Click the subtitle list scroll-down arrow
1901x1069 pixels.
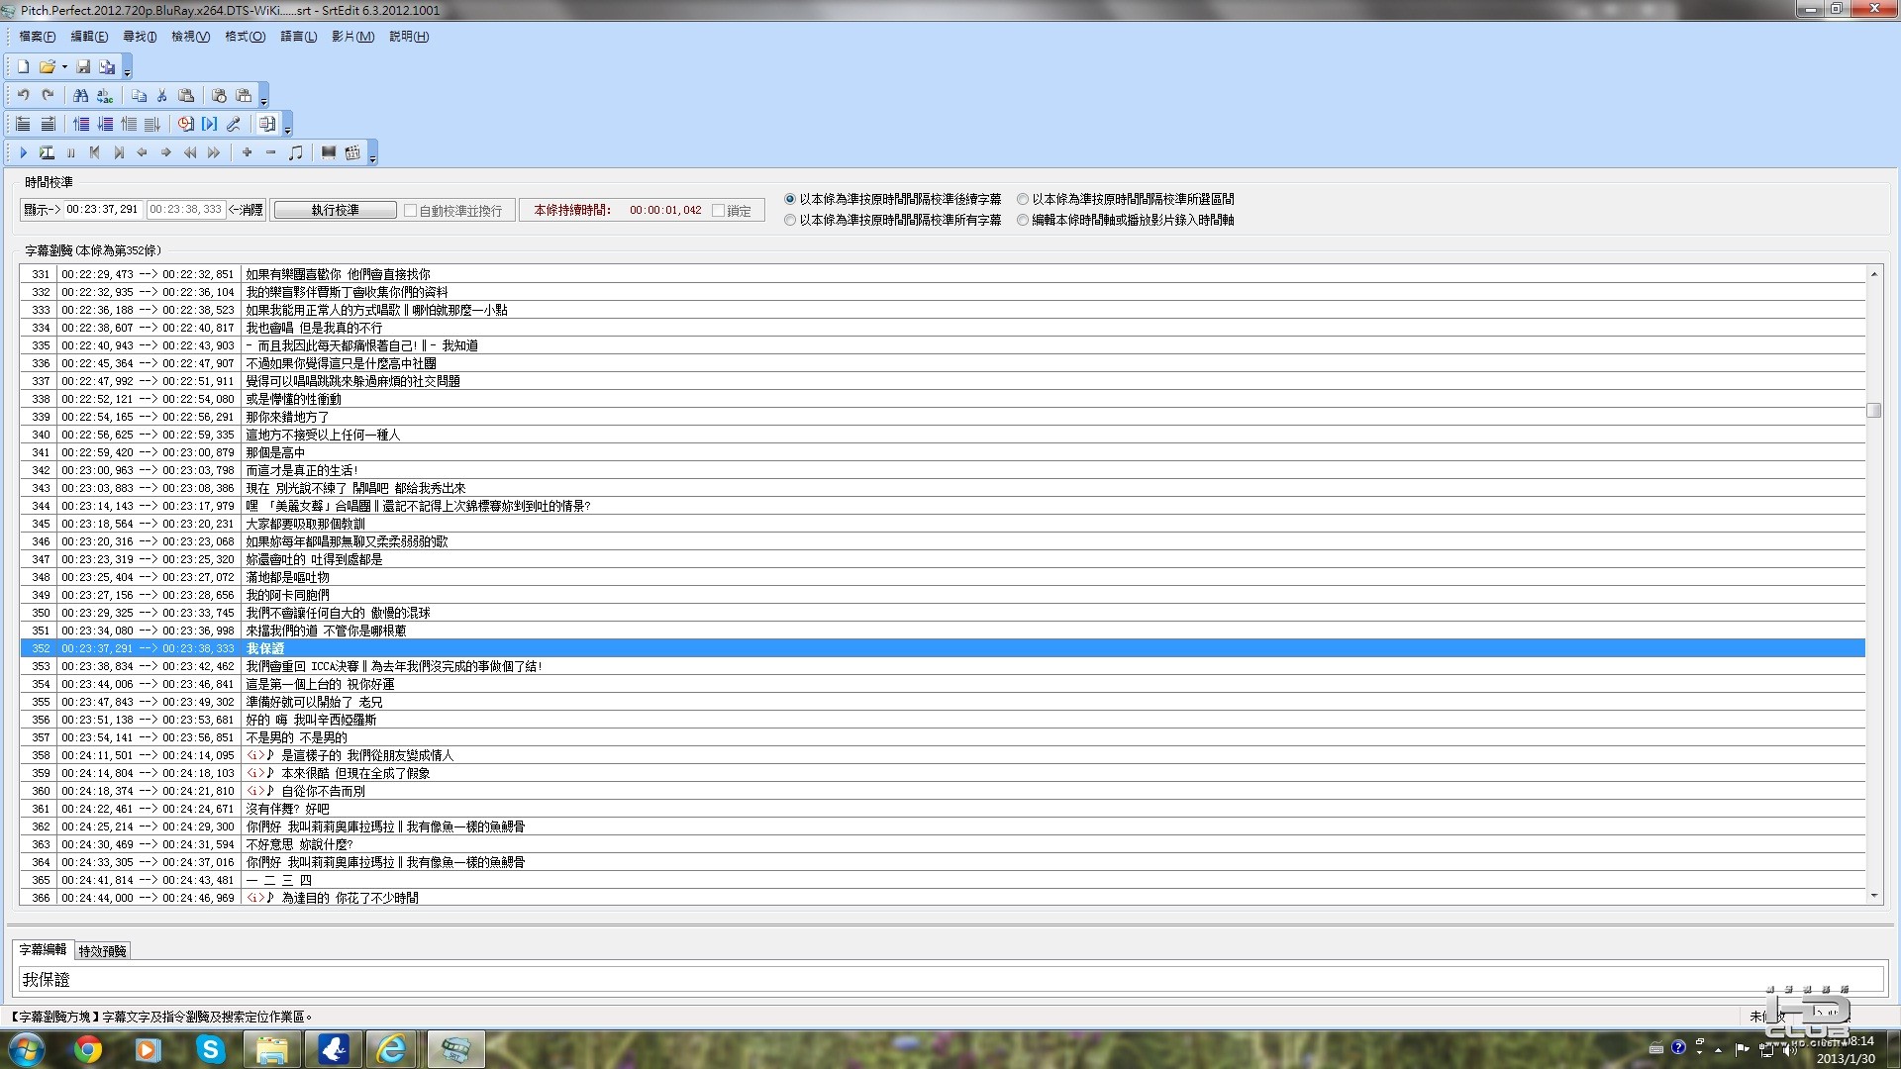pos(1873,896)
